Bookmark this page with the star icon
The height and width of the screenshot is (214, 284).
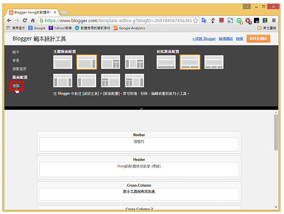195,20
